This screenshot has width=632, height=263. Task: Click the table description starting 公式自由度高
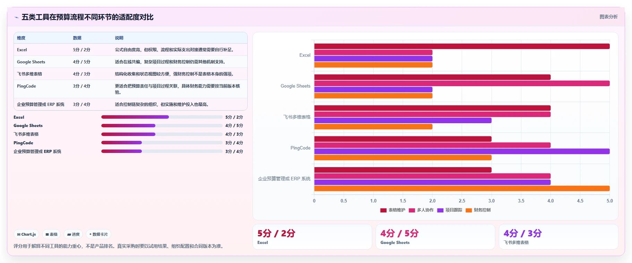coord(175,50)
